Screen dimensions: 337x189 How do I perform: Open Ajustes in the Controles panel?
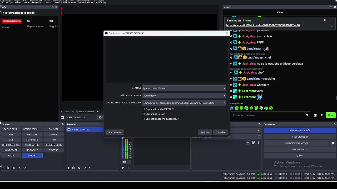point(299,156)
